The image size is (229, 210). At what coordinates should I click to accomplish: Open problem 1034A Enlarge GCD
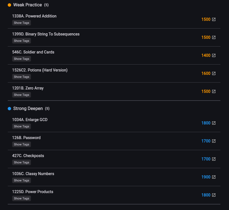30,120
